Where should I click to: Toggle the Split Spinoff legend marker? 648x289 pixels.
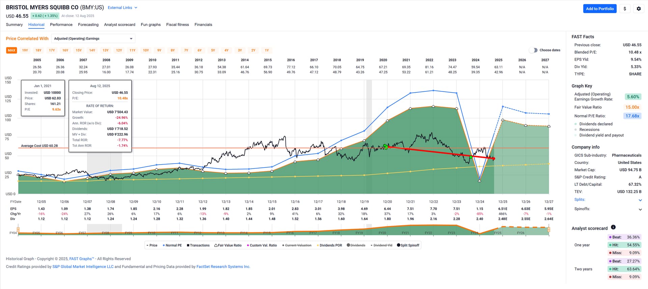coord(399,245)
